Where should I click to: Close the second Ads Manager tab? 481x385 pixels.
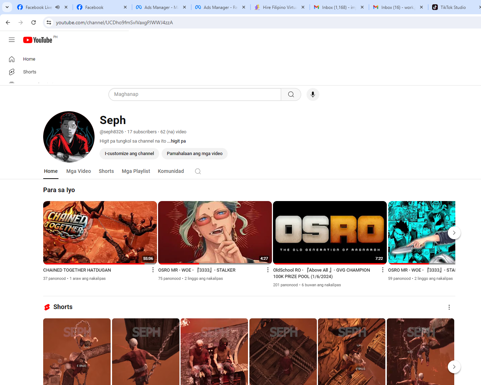pyautogui.click(x=244, y=7)
